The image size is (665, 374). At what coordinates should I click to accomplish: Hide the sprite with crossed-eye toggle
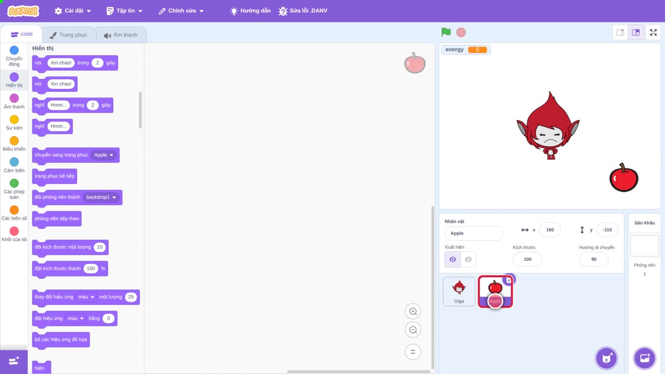tap(468, 260)
